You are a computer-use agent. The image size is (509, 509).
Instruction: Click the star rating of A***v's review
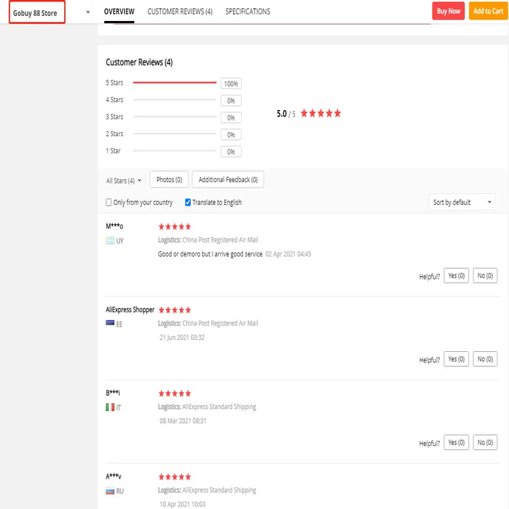coord(174,477)
